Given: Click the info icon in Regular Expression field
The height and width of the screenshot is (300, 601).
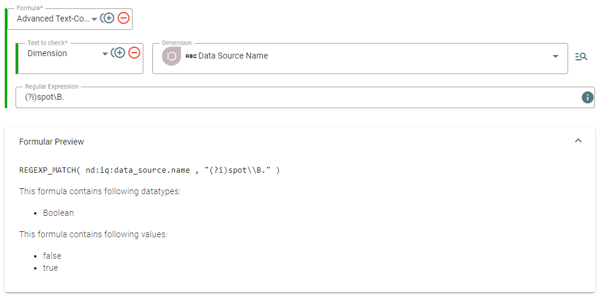Looking at the screenshot, I should click(x=587, y=97).
